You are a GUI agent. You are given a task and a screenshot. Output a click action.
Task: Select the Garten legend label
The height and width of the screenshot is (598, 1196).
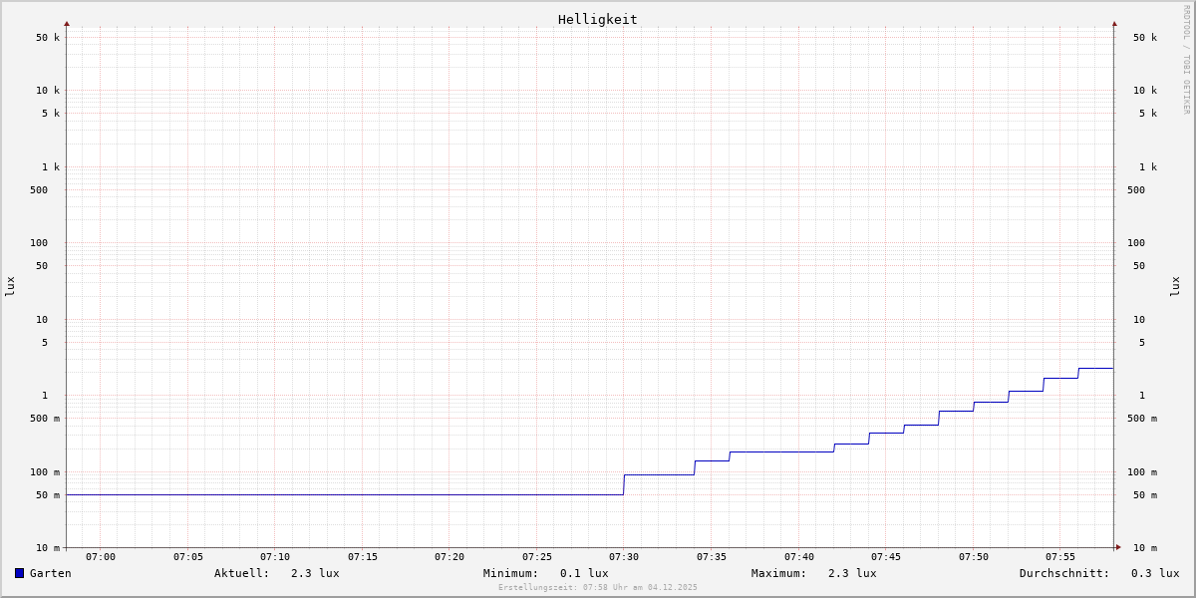point(50,573)
